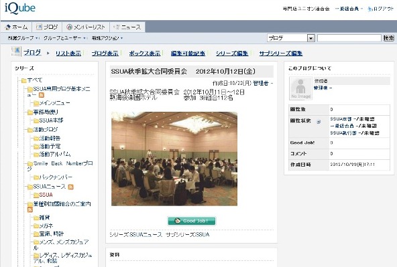Image resolution: width=397 pixels, height=267 pixels.
Task: Click SSUA執行部 -/未確認 viewing status link
Action: click(x=355, y=133)
